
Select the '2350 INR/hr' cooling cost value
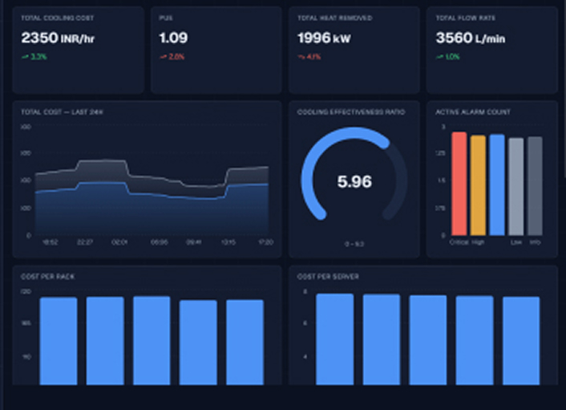pos(58,38)
